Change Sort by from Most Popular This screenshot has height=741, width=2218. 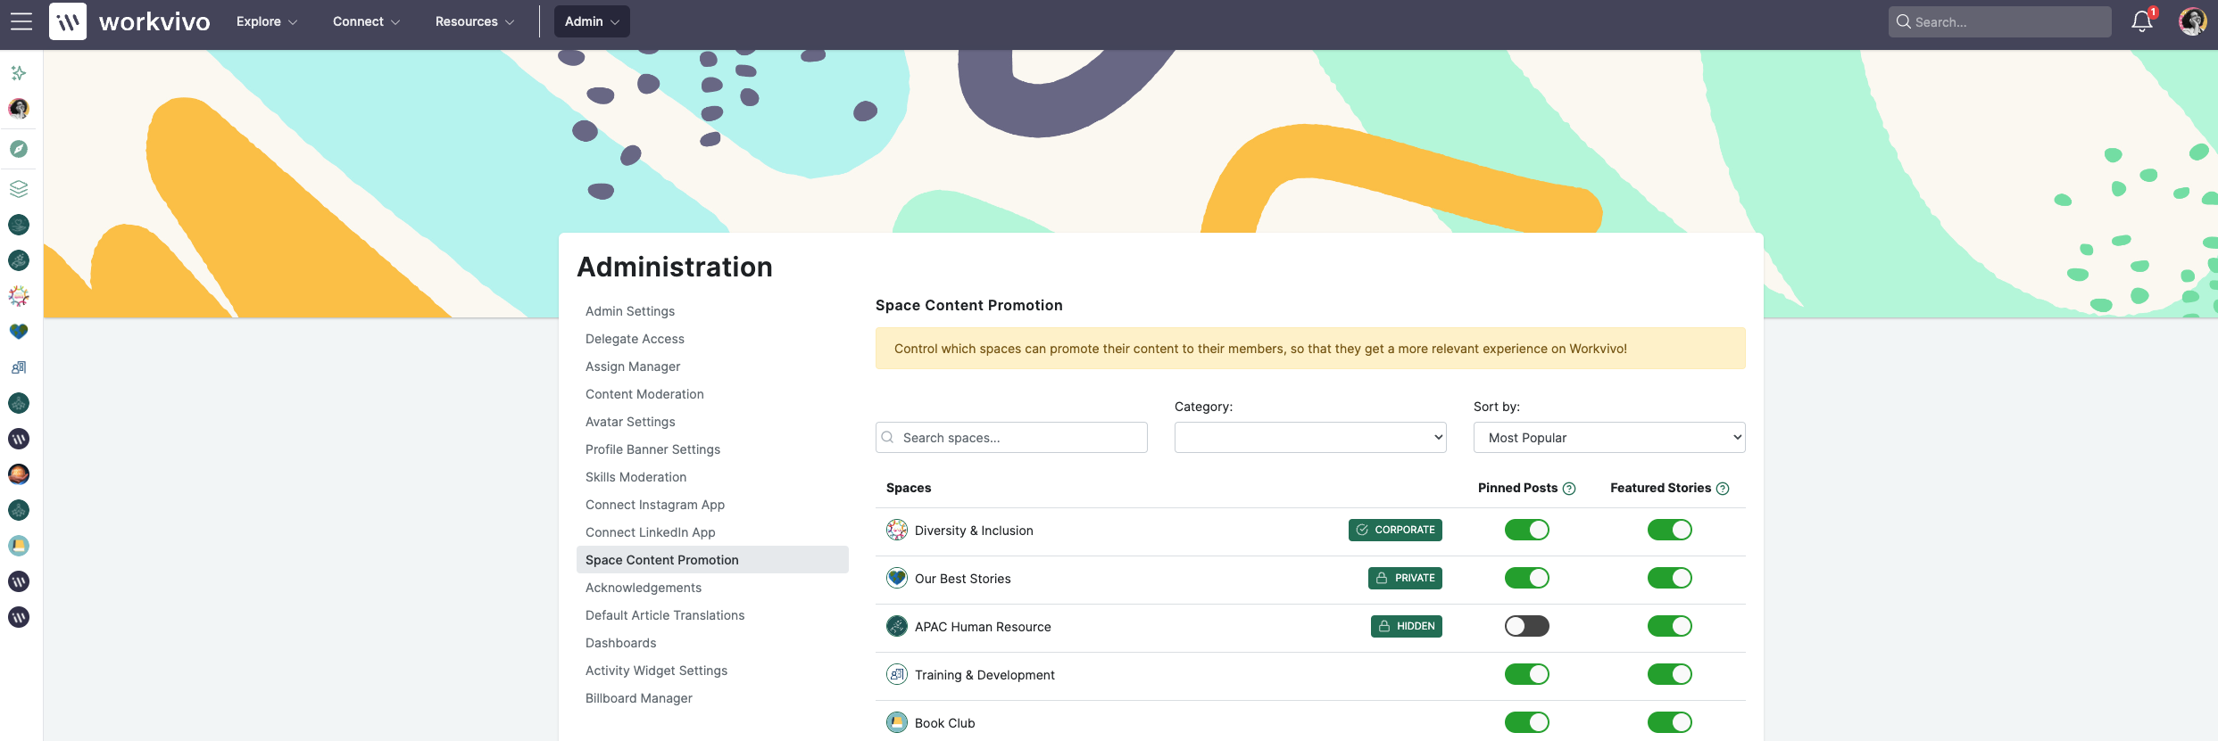coord(1607,437)
